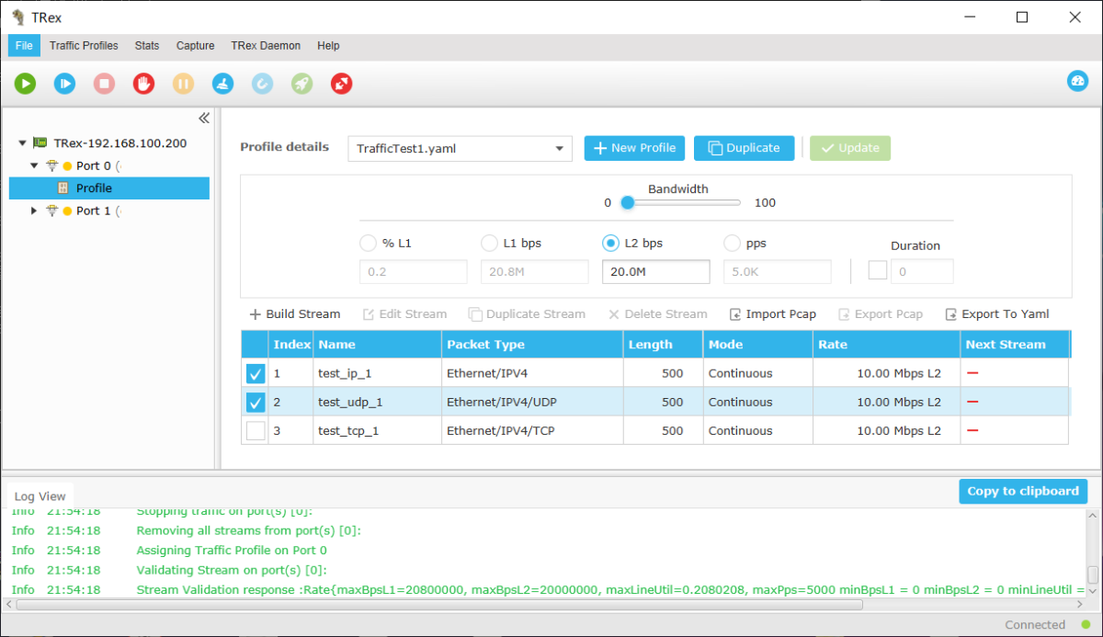The image size is (1103, 637).
Task: Click the TRex app icon in title bar
Action: [x=18, y=17]
